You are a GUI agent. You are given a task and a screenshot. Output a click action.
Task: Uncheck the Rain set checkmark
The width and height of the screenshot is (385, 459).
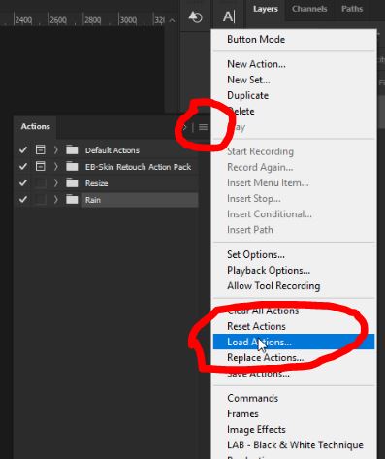(23, 199)
